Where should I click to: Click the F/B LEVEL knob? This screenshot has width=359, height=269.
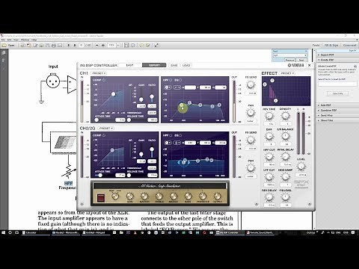click(285, 197)
